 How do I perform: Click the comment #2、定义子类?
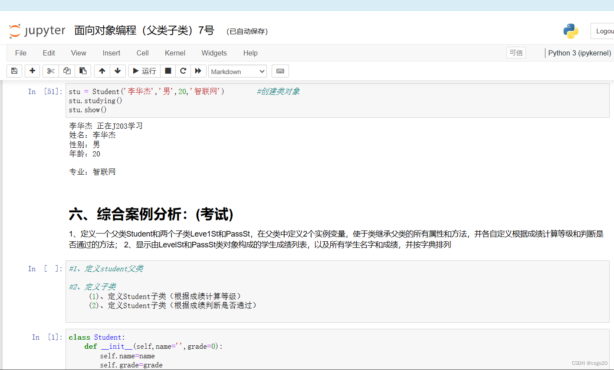tap(92, 287)
